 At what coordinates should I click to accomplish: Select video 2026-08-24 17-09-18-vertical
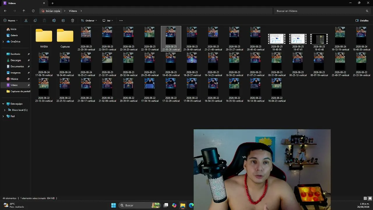click(44, 64)
